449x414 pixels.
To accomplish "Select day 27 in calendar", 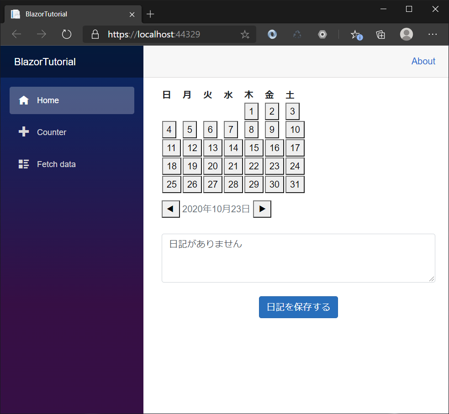I will coord(213,184).
